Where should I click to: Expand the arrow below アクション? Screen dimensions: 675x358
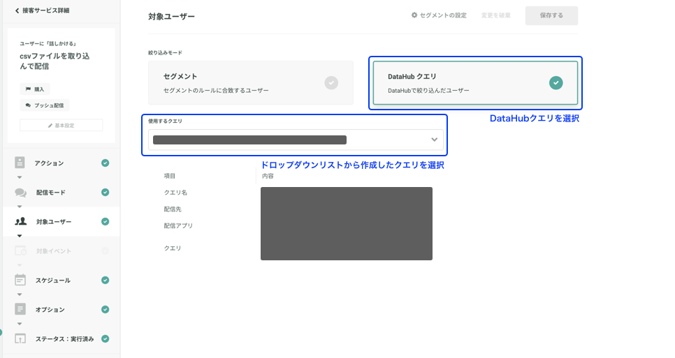(20, 177)
